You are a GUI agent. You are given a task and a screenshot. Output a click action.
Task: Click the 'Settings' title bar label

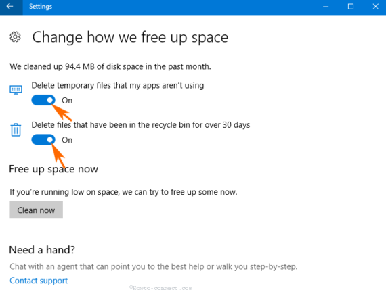[41, 7]
